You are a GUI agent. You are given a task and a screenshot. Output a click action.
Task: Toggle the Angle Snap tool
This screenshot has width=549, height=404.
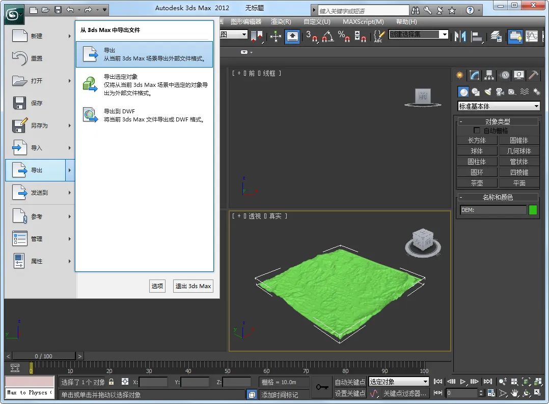pos(328,37)
